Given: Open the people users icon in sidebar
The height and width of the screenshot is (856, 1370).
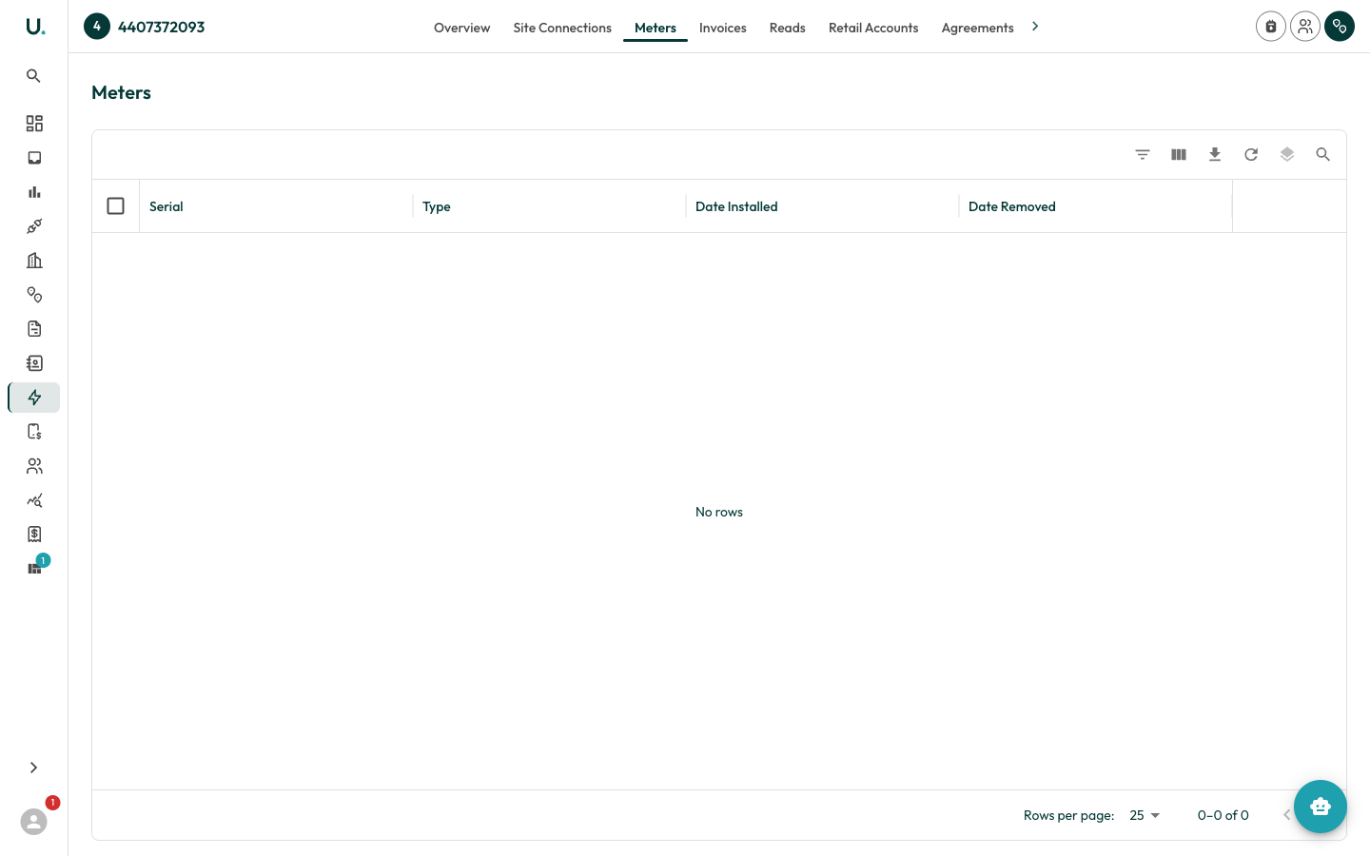Looking at the screenshot, I should pos(34,466).
